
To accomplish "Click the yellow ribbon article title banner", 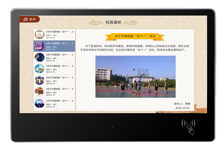I will [x=135, y=36].
